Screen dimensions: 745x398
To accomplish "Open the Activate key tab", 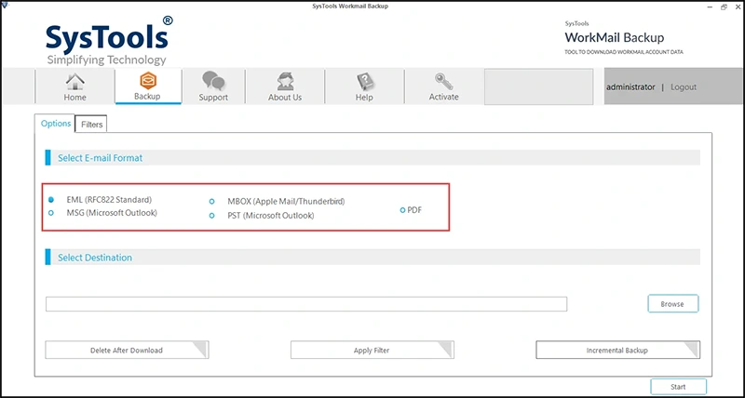I will coord(444,86).
